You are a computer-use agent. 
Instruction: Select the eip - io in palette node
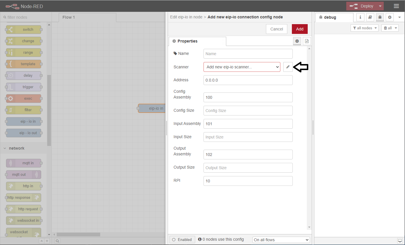(24, 121)
